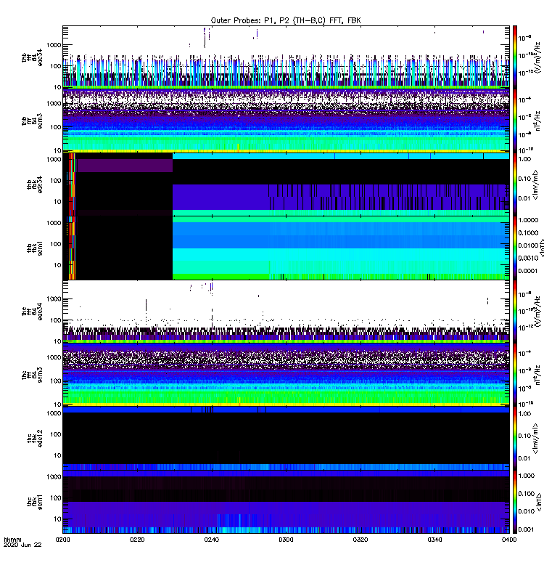Click the 0220 time axis label
This screenshot has height=581, width=544.
tap(137, 540)
